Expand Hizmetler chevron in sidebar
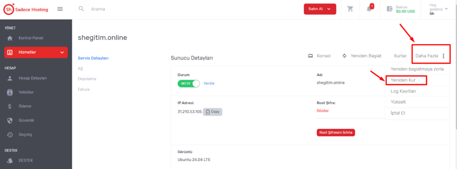This screenshot has width=457, height=169. pos(62,52)
